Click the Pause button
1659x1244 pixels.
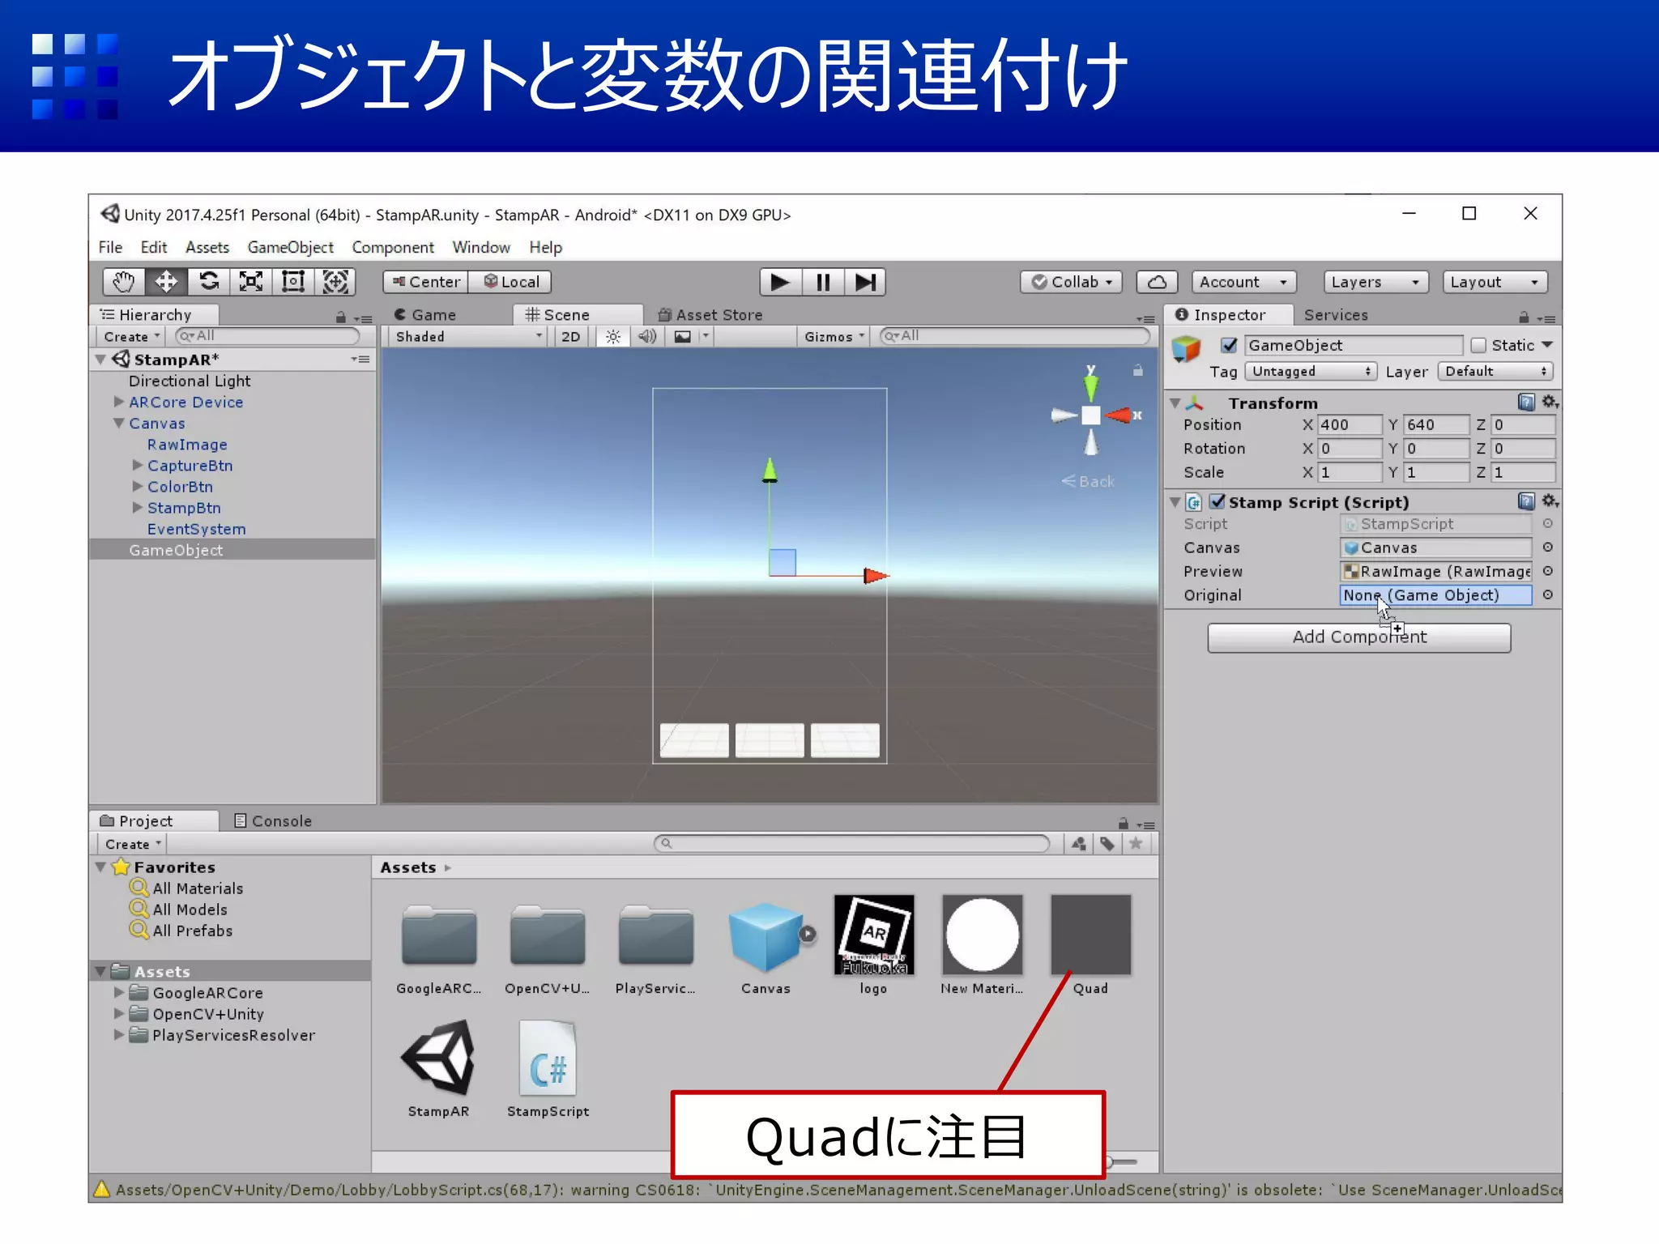[x=823, y=282]
